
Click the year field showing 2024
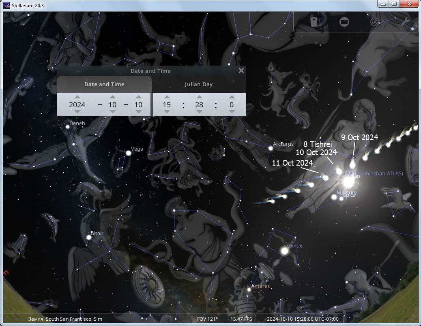pyautogui.click(x=77, y=104)
